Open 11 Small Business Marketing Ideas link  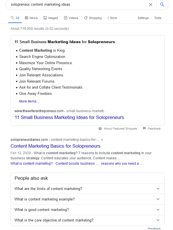[x=69, y=117]
